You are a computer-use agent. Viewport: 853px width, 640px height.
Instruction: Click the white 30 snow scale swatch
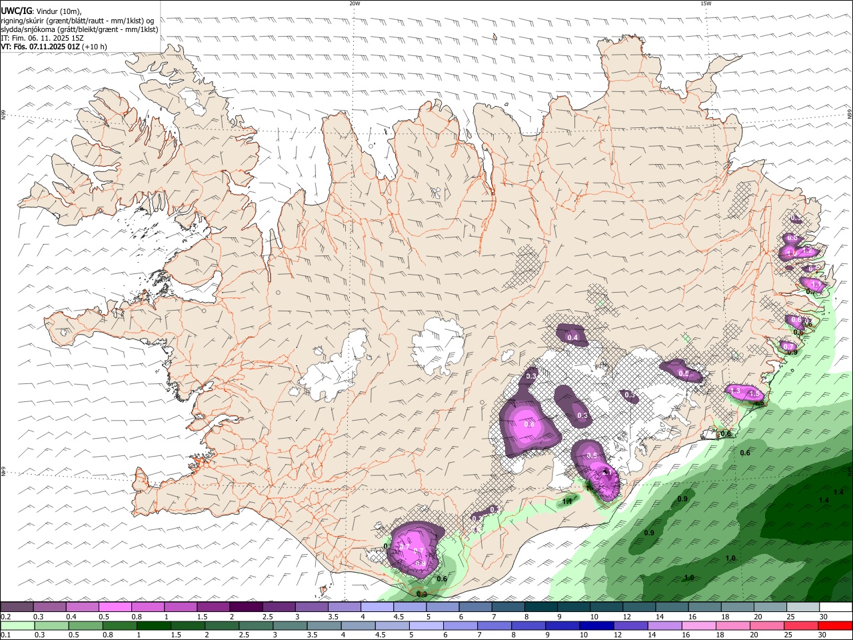835,607
